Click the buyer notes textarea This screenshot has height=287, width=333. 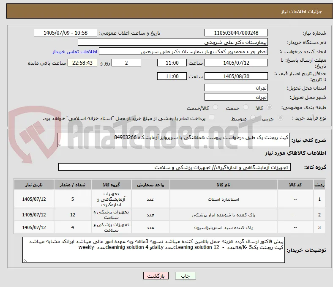click(x=153, y=250)
